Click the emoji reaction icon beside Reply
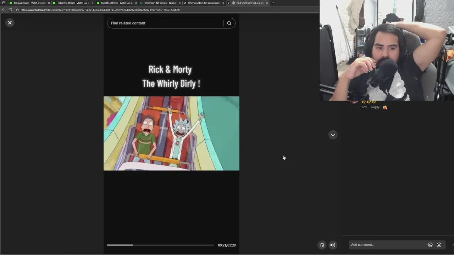This screenshot has height=255, width=454. point(385,107)
